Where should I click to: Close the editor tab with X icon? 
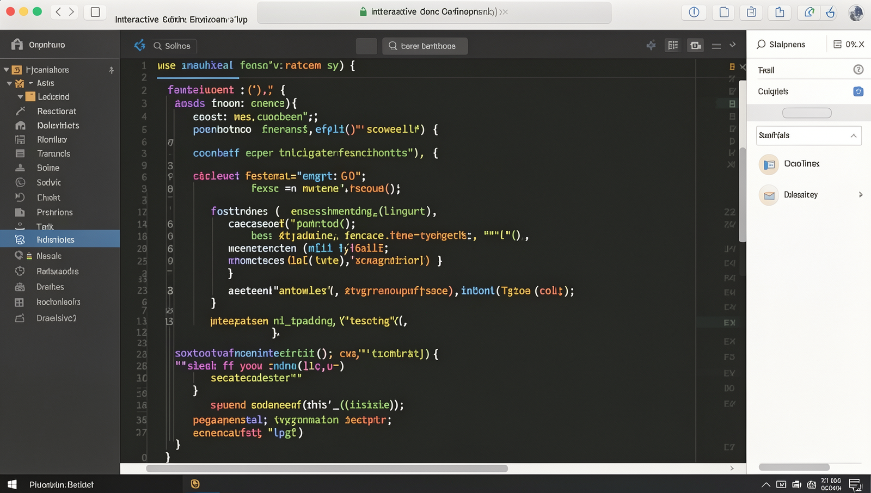(x=743, y=66)
